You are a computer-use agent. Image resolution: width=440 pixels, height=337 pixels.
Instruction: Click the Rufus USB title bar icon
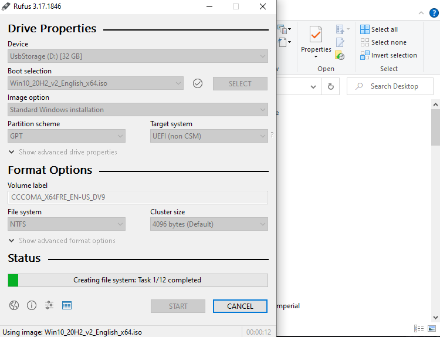pos(6,6)
